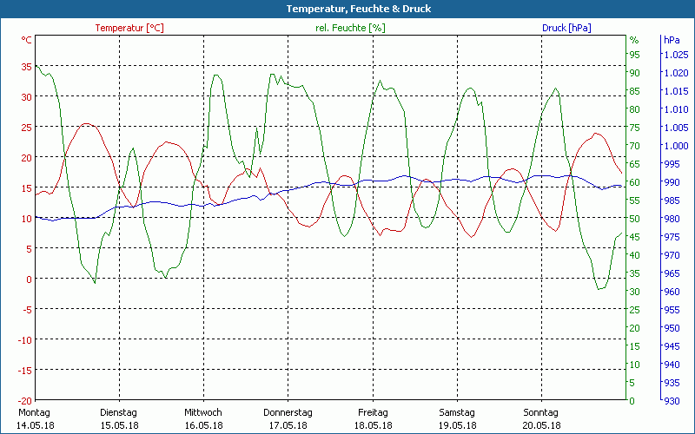Click the blue '995' pressure axis value
695x434 pixels.
coord(672,164)
